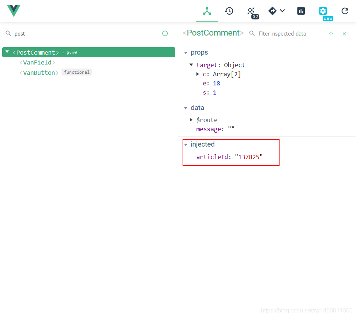Screen dimensions: 356x317
Task: Collapse the injected section
Action: [186, 145]
